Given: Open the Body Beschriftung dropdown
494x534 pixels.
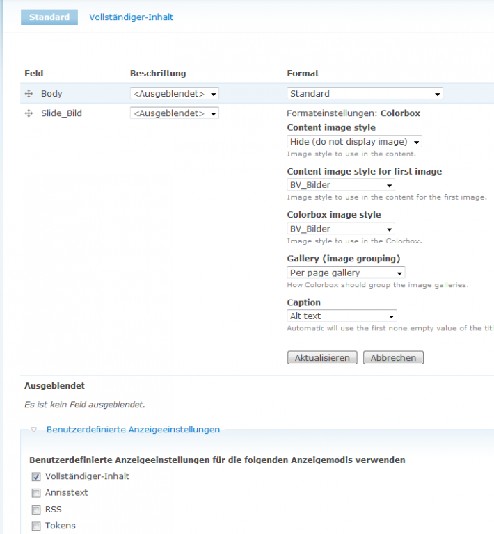Looking at the screenshot, I should click(x=174, y=94).
